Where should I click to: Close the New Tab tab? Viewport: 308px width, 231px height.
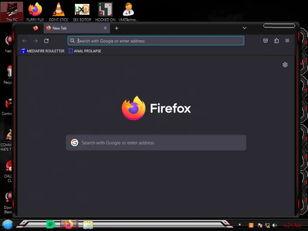tap(105, 28)
